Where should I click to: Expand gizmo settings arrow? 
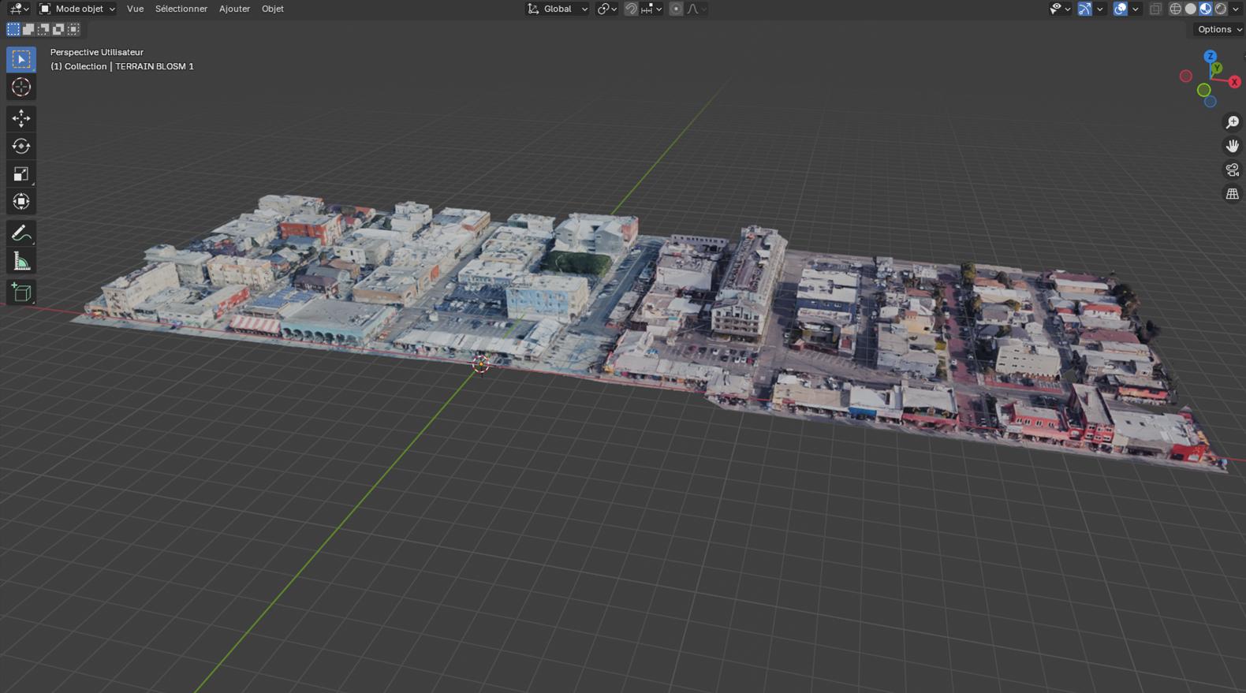(1100, 9)
